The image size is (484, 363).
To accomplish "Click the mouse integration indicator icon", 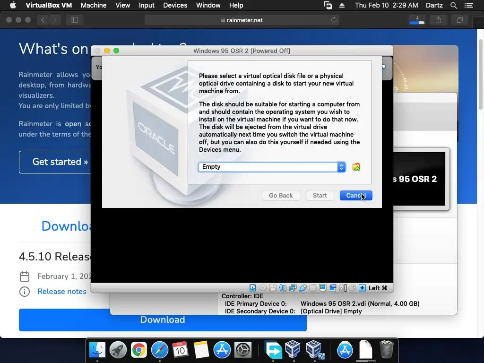I will pos(352,288).
